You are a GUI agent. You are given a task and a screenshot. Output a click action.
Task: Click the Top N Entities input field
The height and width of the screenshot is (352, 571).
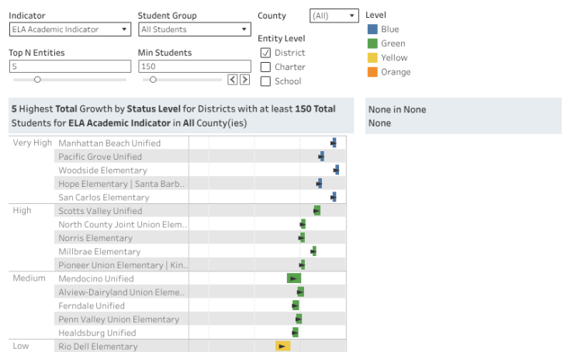point(70,67)
